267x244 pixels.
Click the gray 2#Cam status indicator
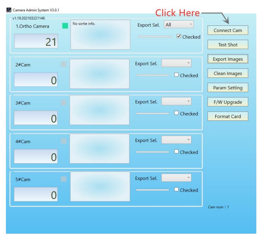pos(64,64)
